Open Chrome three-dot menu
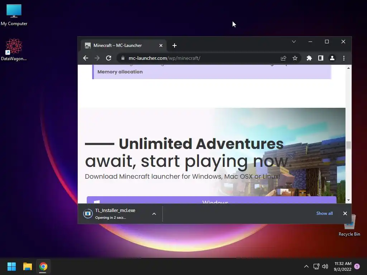The image size is (367, 275). [x=344, y=58]
